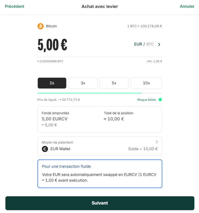The height and width of the screenshot is (213, 199).
Task: Select 3x leverage
Action: tap(83, 83)
